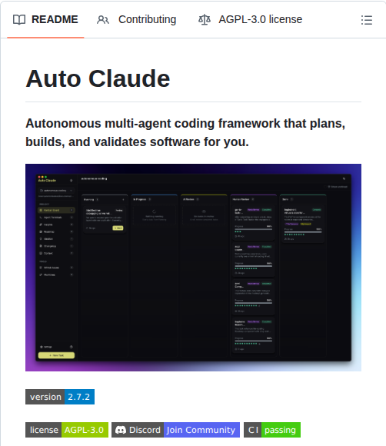The image size is (386, 446).
Task: Click the Discord Join Community badge
Action: tap(175, 430)
